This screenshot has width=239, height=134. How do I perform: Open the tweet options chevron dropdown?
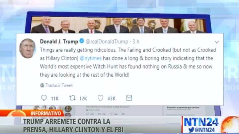pyautogui.click(x=217, y=42)
